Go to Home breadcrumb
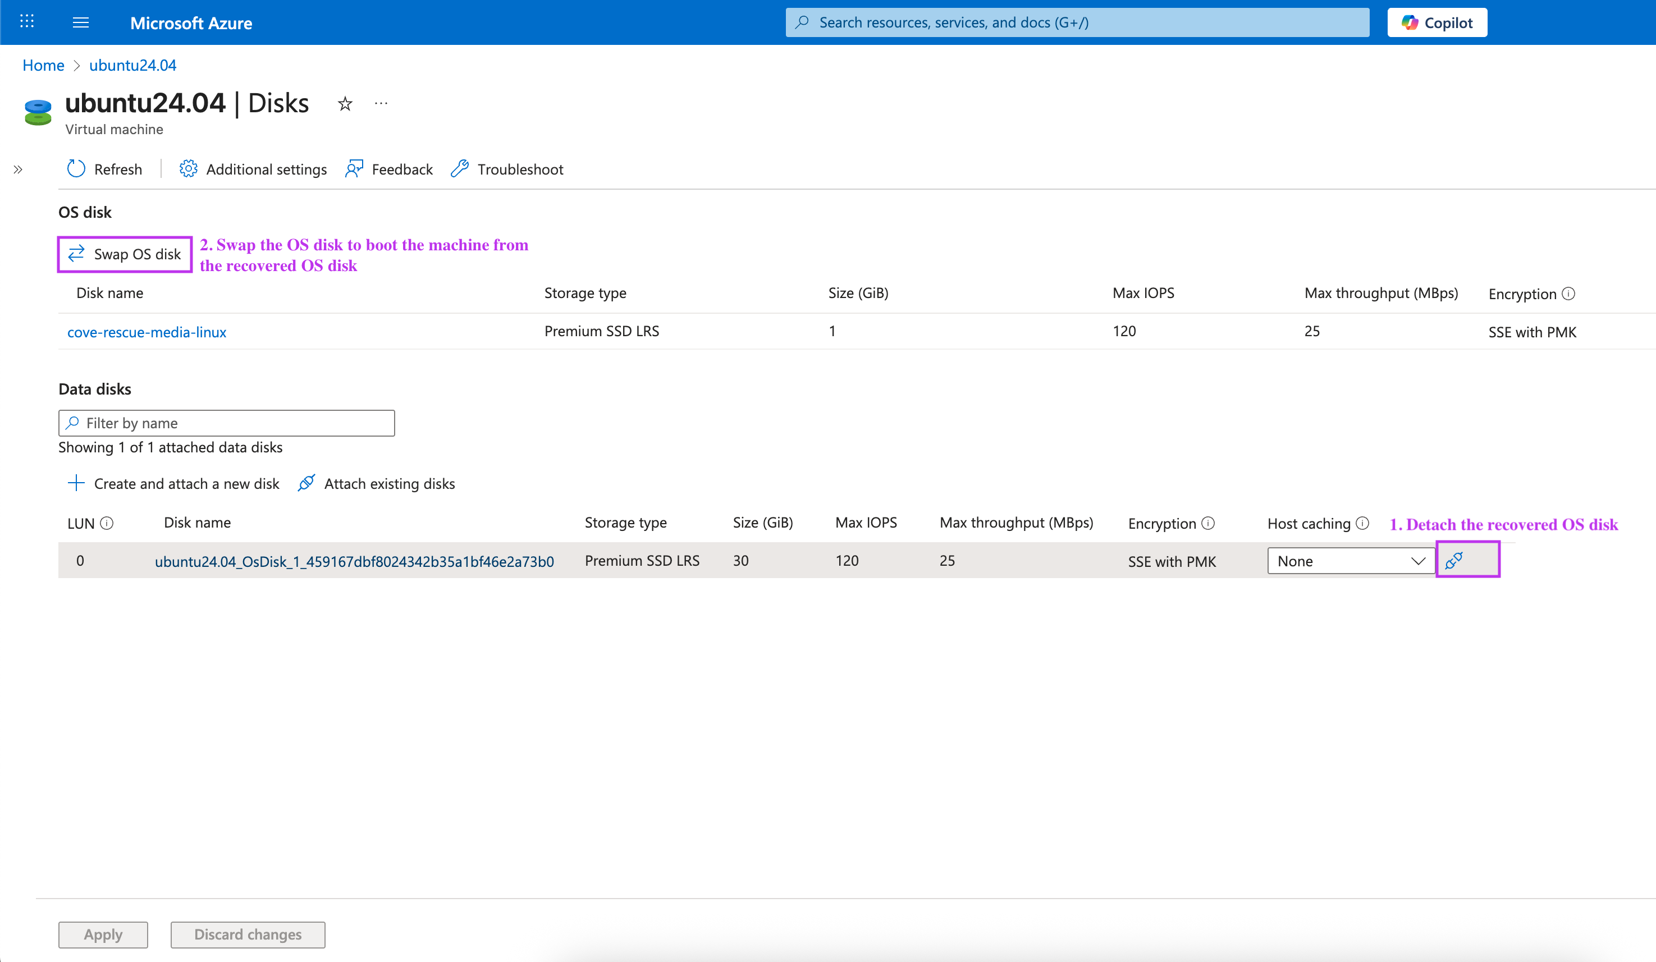Screen dimensions: 1656x962 tap(43, 65)
